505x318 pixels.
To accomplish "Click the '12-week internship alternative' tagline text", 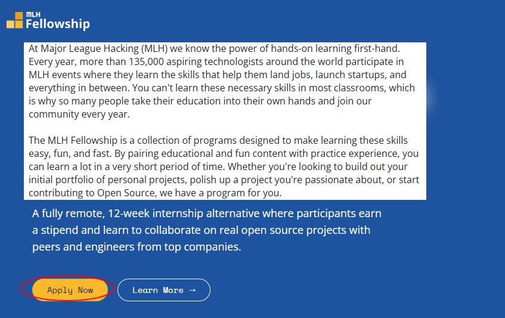I will (x=190, y=214).
